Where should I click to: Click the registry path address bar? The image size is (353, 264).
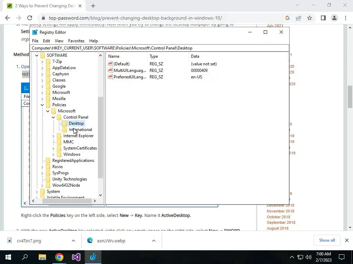click(159, 48)
